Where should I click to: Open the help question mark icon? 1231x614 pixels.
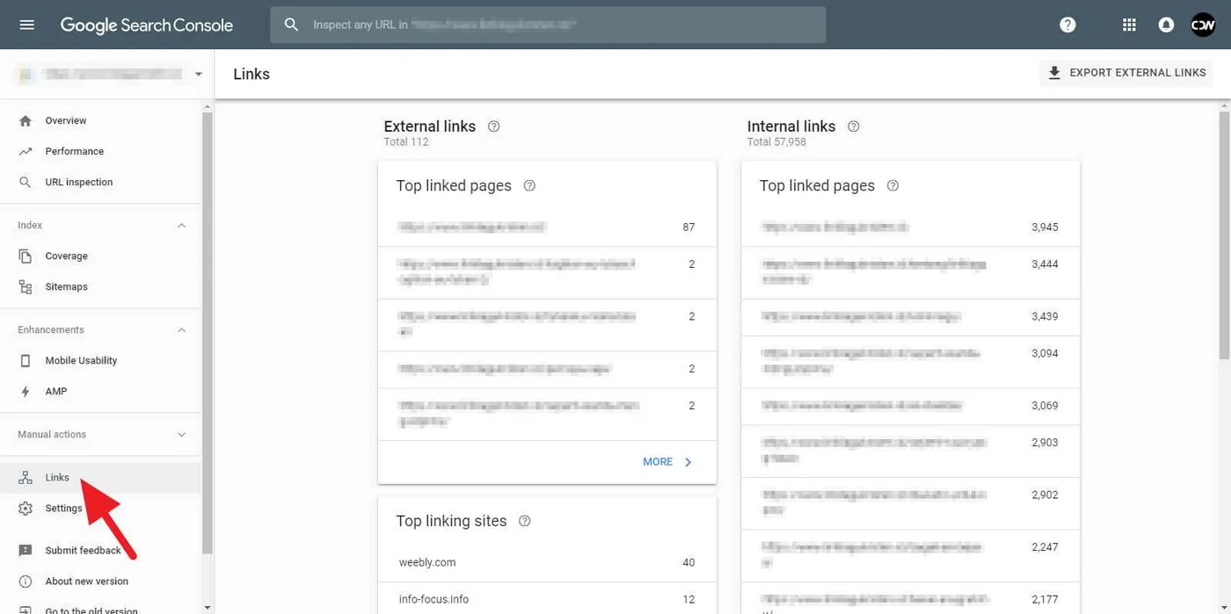point(1067,25)
